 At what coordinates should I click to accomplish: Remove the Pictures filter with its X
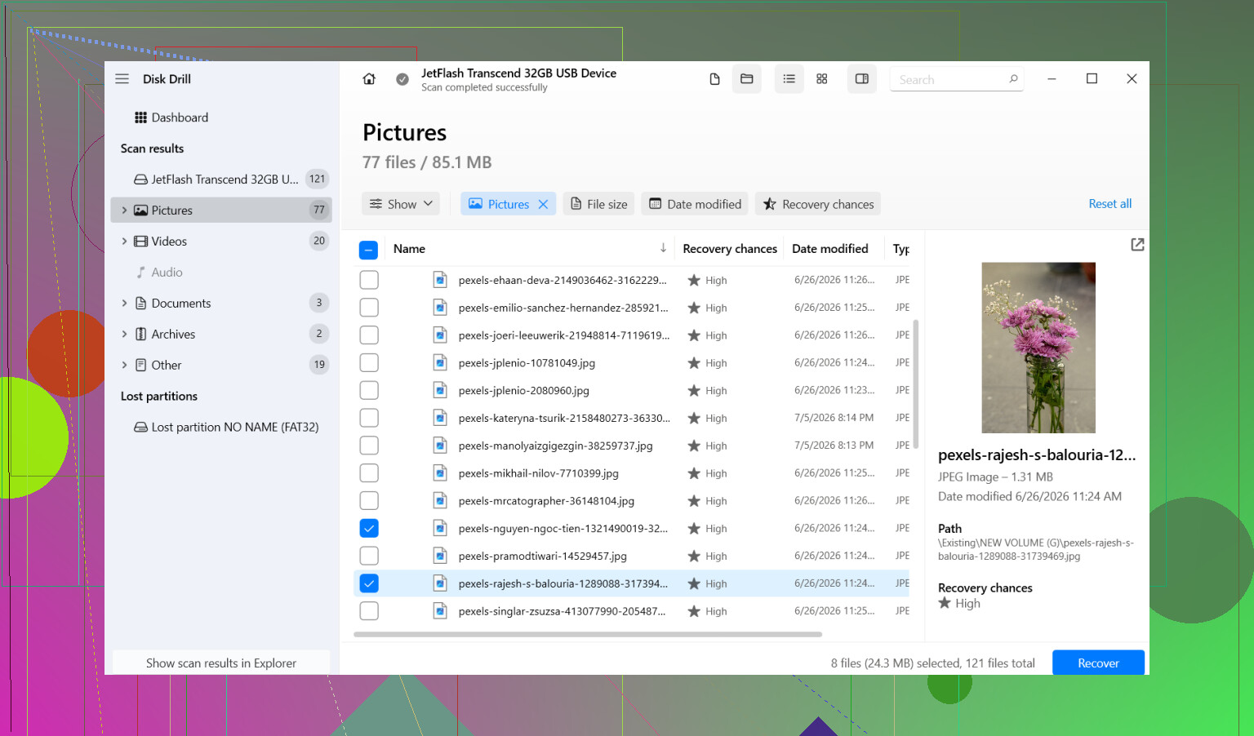[543, 204]
